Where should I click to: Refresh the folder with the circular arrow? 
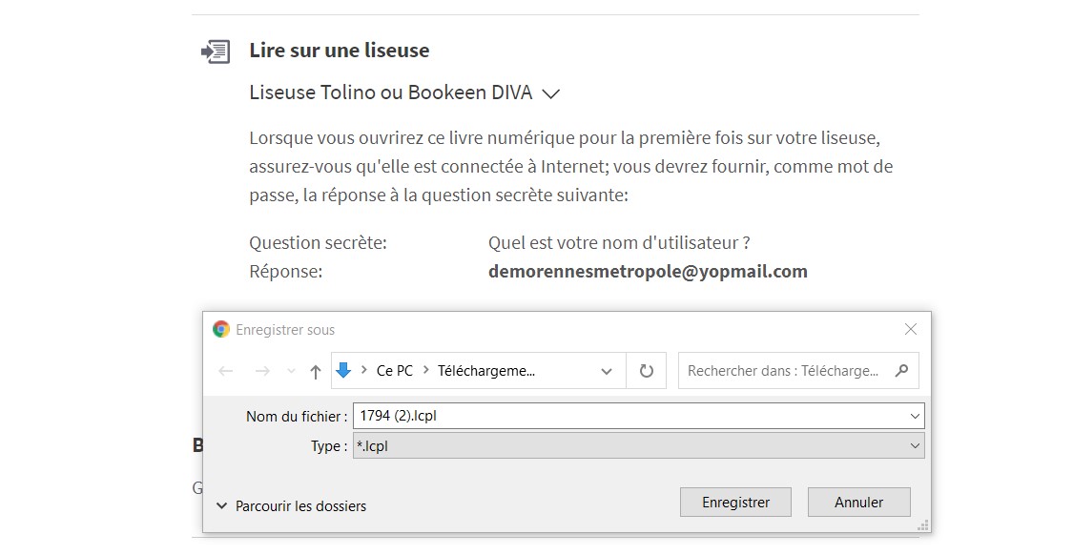pos(647,371)
